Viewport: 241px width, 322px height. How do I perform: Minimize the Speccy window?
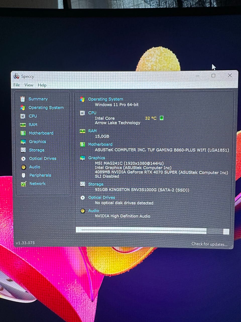pos(198,75)
